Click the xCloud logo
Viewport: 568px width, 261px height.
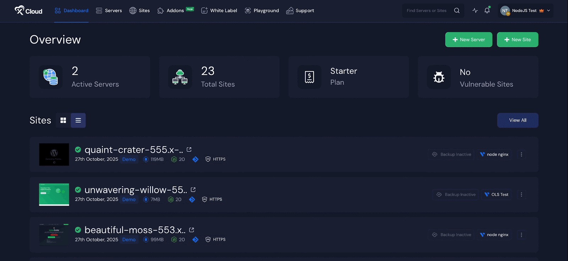click(28, 10)
